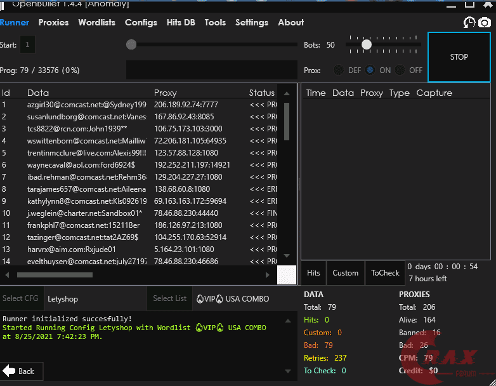Click the right arrow of horizontal scrollbar

click(268, 275)
